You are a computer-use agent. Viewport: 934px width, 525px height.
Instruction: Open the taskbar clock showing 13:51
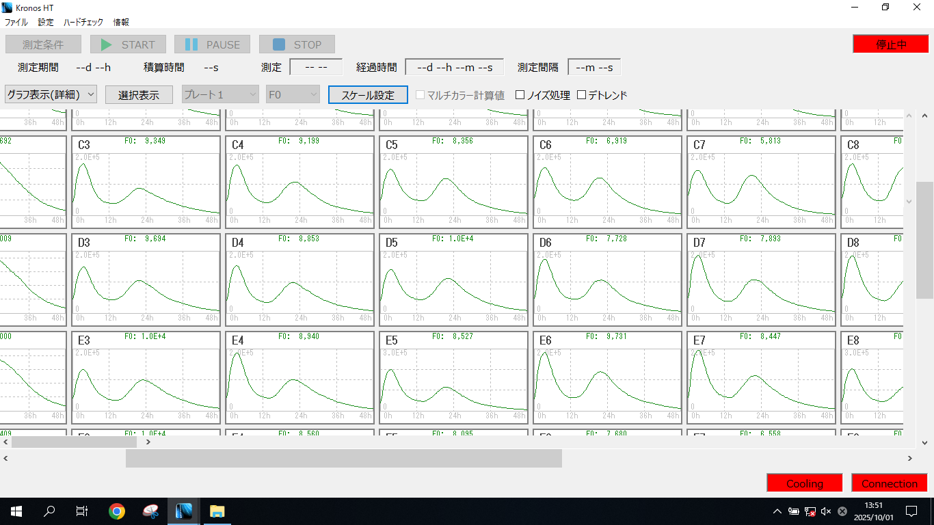(873, 511)
